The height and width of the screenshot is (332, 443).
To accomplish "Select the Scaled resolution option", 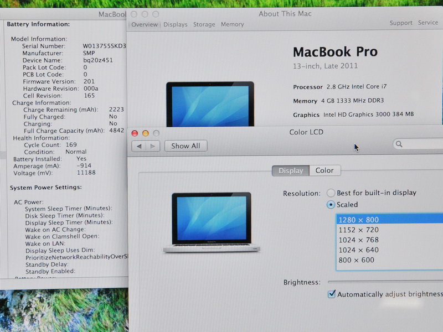I will [331, 205].
